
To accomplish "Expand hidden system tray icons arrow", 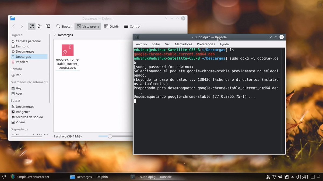I will [293, 177].
